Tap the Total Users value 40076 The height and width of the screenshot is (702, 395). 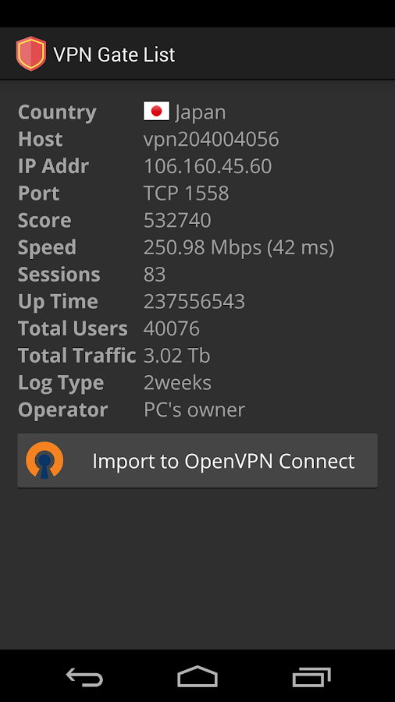(172, 328)
